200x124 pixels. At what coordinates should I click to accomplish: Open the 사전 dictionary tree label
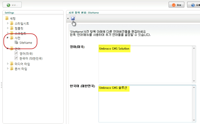(x=18, y=38)
